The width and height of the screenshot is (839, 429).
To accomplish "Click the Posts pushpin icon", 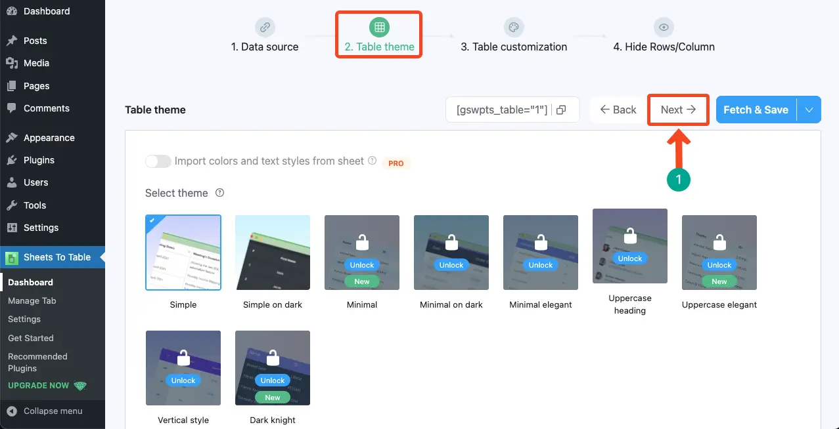I will click(12, 41).
